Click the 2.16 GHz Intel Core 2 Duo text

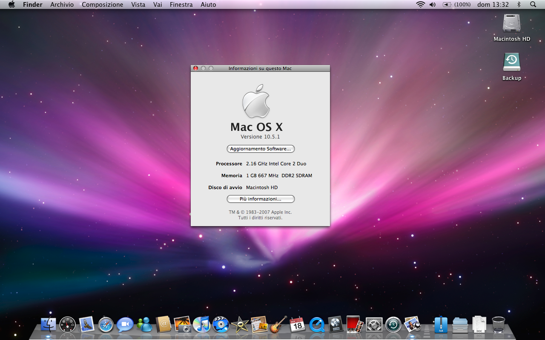pyautogui.click(x=276, y=164)
